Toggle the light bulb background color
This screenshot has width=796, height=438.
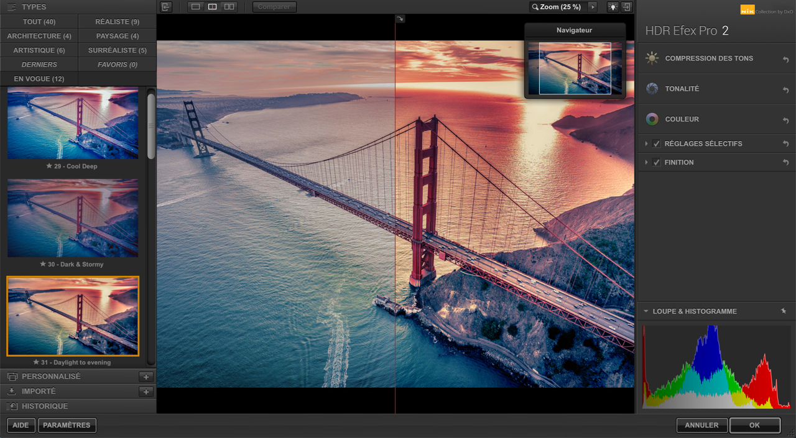[613, 7]
